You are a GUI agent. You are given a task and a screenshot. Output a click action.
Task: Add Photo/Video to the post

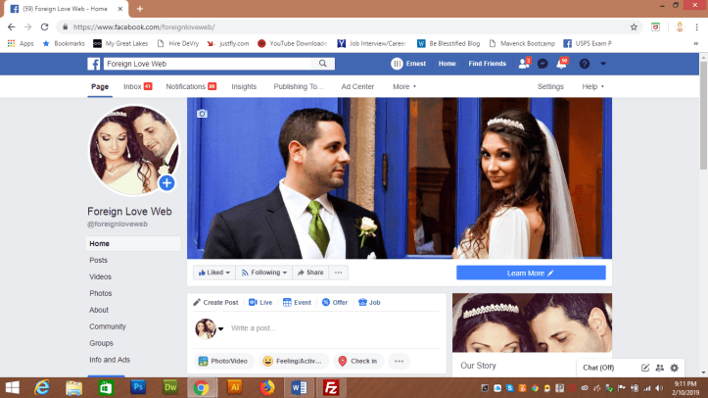coord(223,361)
